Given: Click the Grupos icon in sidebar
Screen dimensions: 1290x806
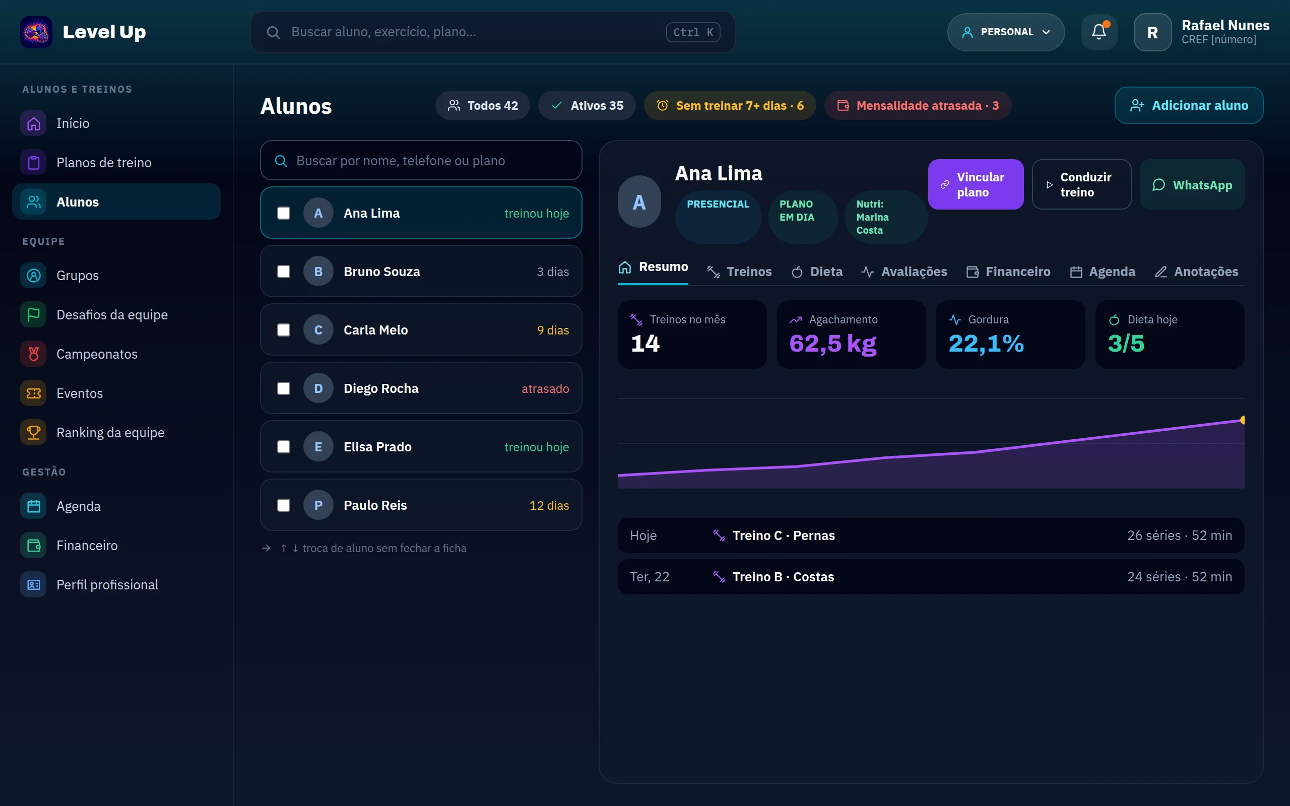Looking at the screenshot, I should (34, 276).
